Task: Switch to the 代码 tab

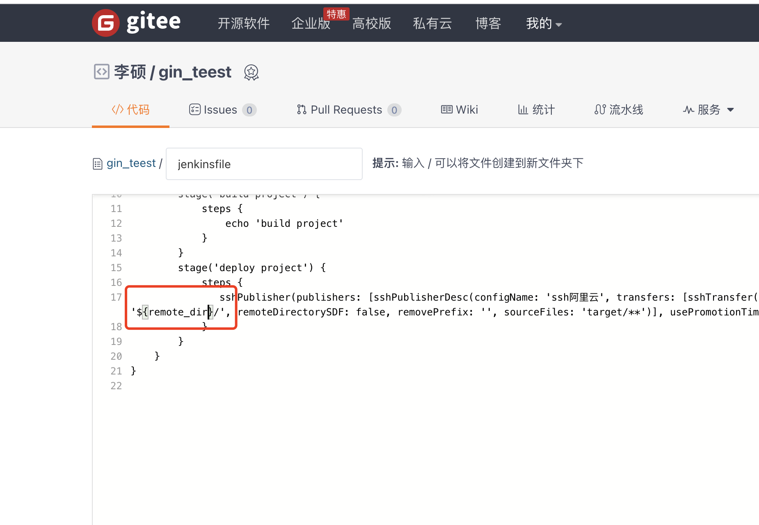Action: tap(130, 110)
